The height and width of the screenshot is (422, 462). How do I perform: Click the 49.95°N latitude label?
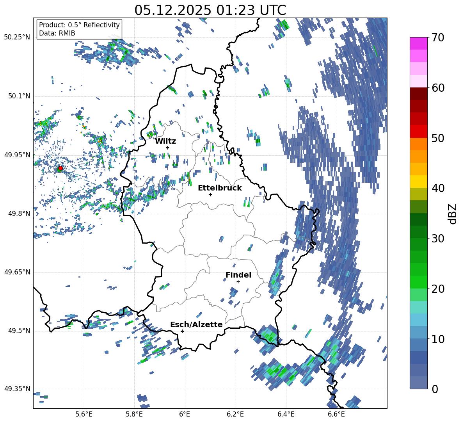click(x=17, y=155)
